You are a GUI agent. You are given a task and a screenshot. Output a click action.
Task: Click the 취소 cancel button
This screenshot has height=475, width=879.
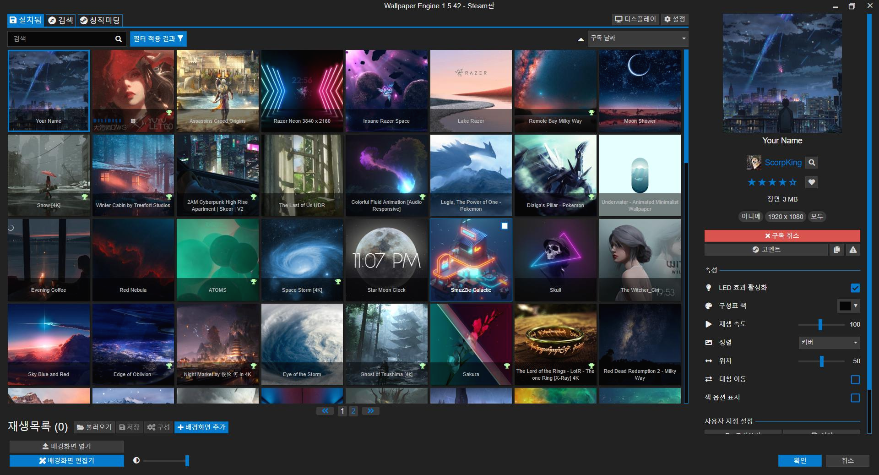click(847, 460)
